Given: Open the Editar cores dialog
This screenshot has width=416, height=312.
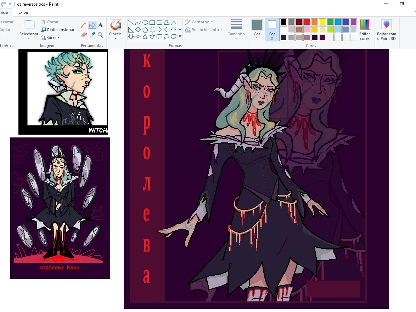Looking at the screenshot, I should (365, 30).
